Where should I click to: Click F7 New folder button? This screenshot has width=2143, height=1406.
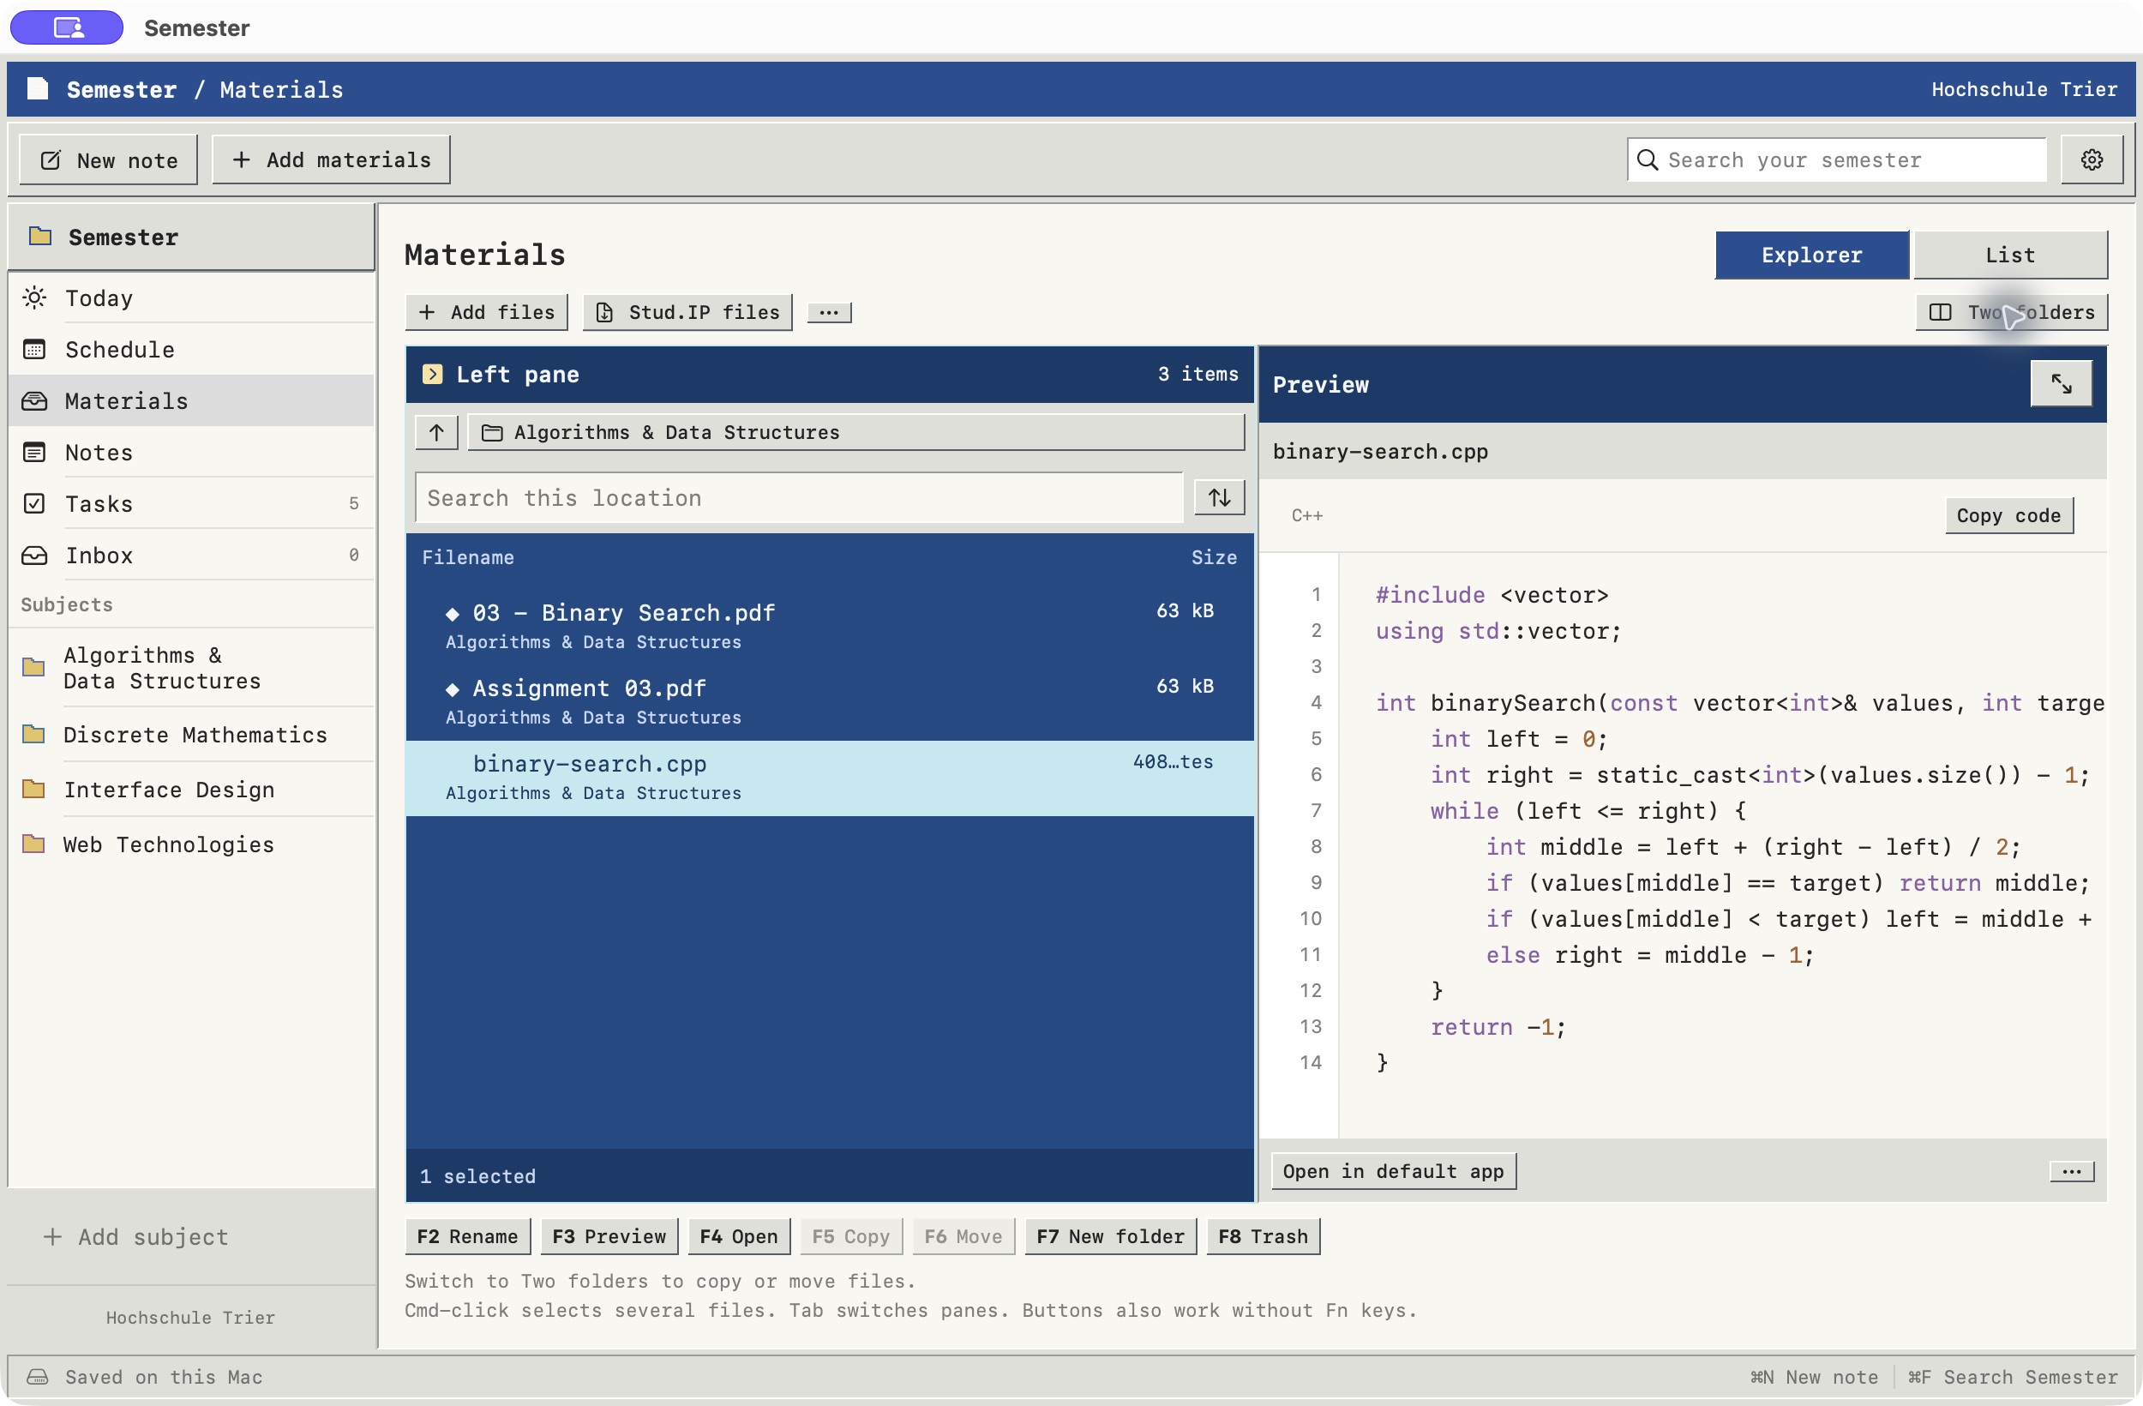pos(1109,1235)
